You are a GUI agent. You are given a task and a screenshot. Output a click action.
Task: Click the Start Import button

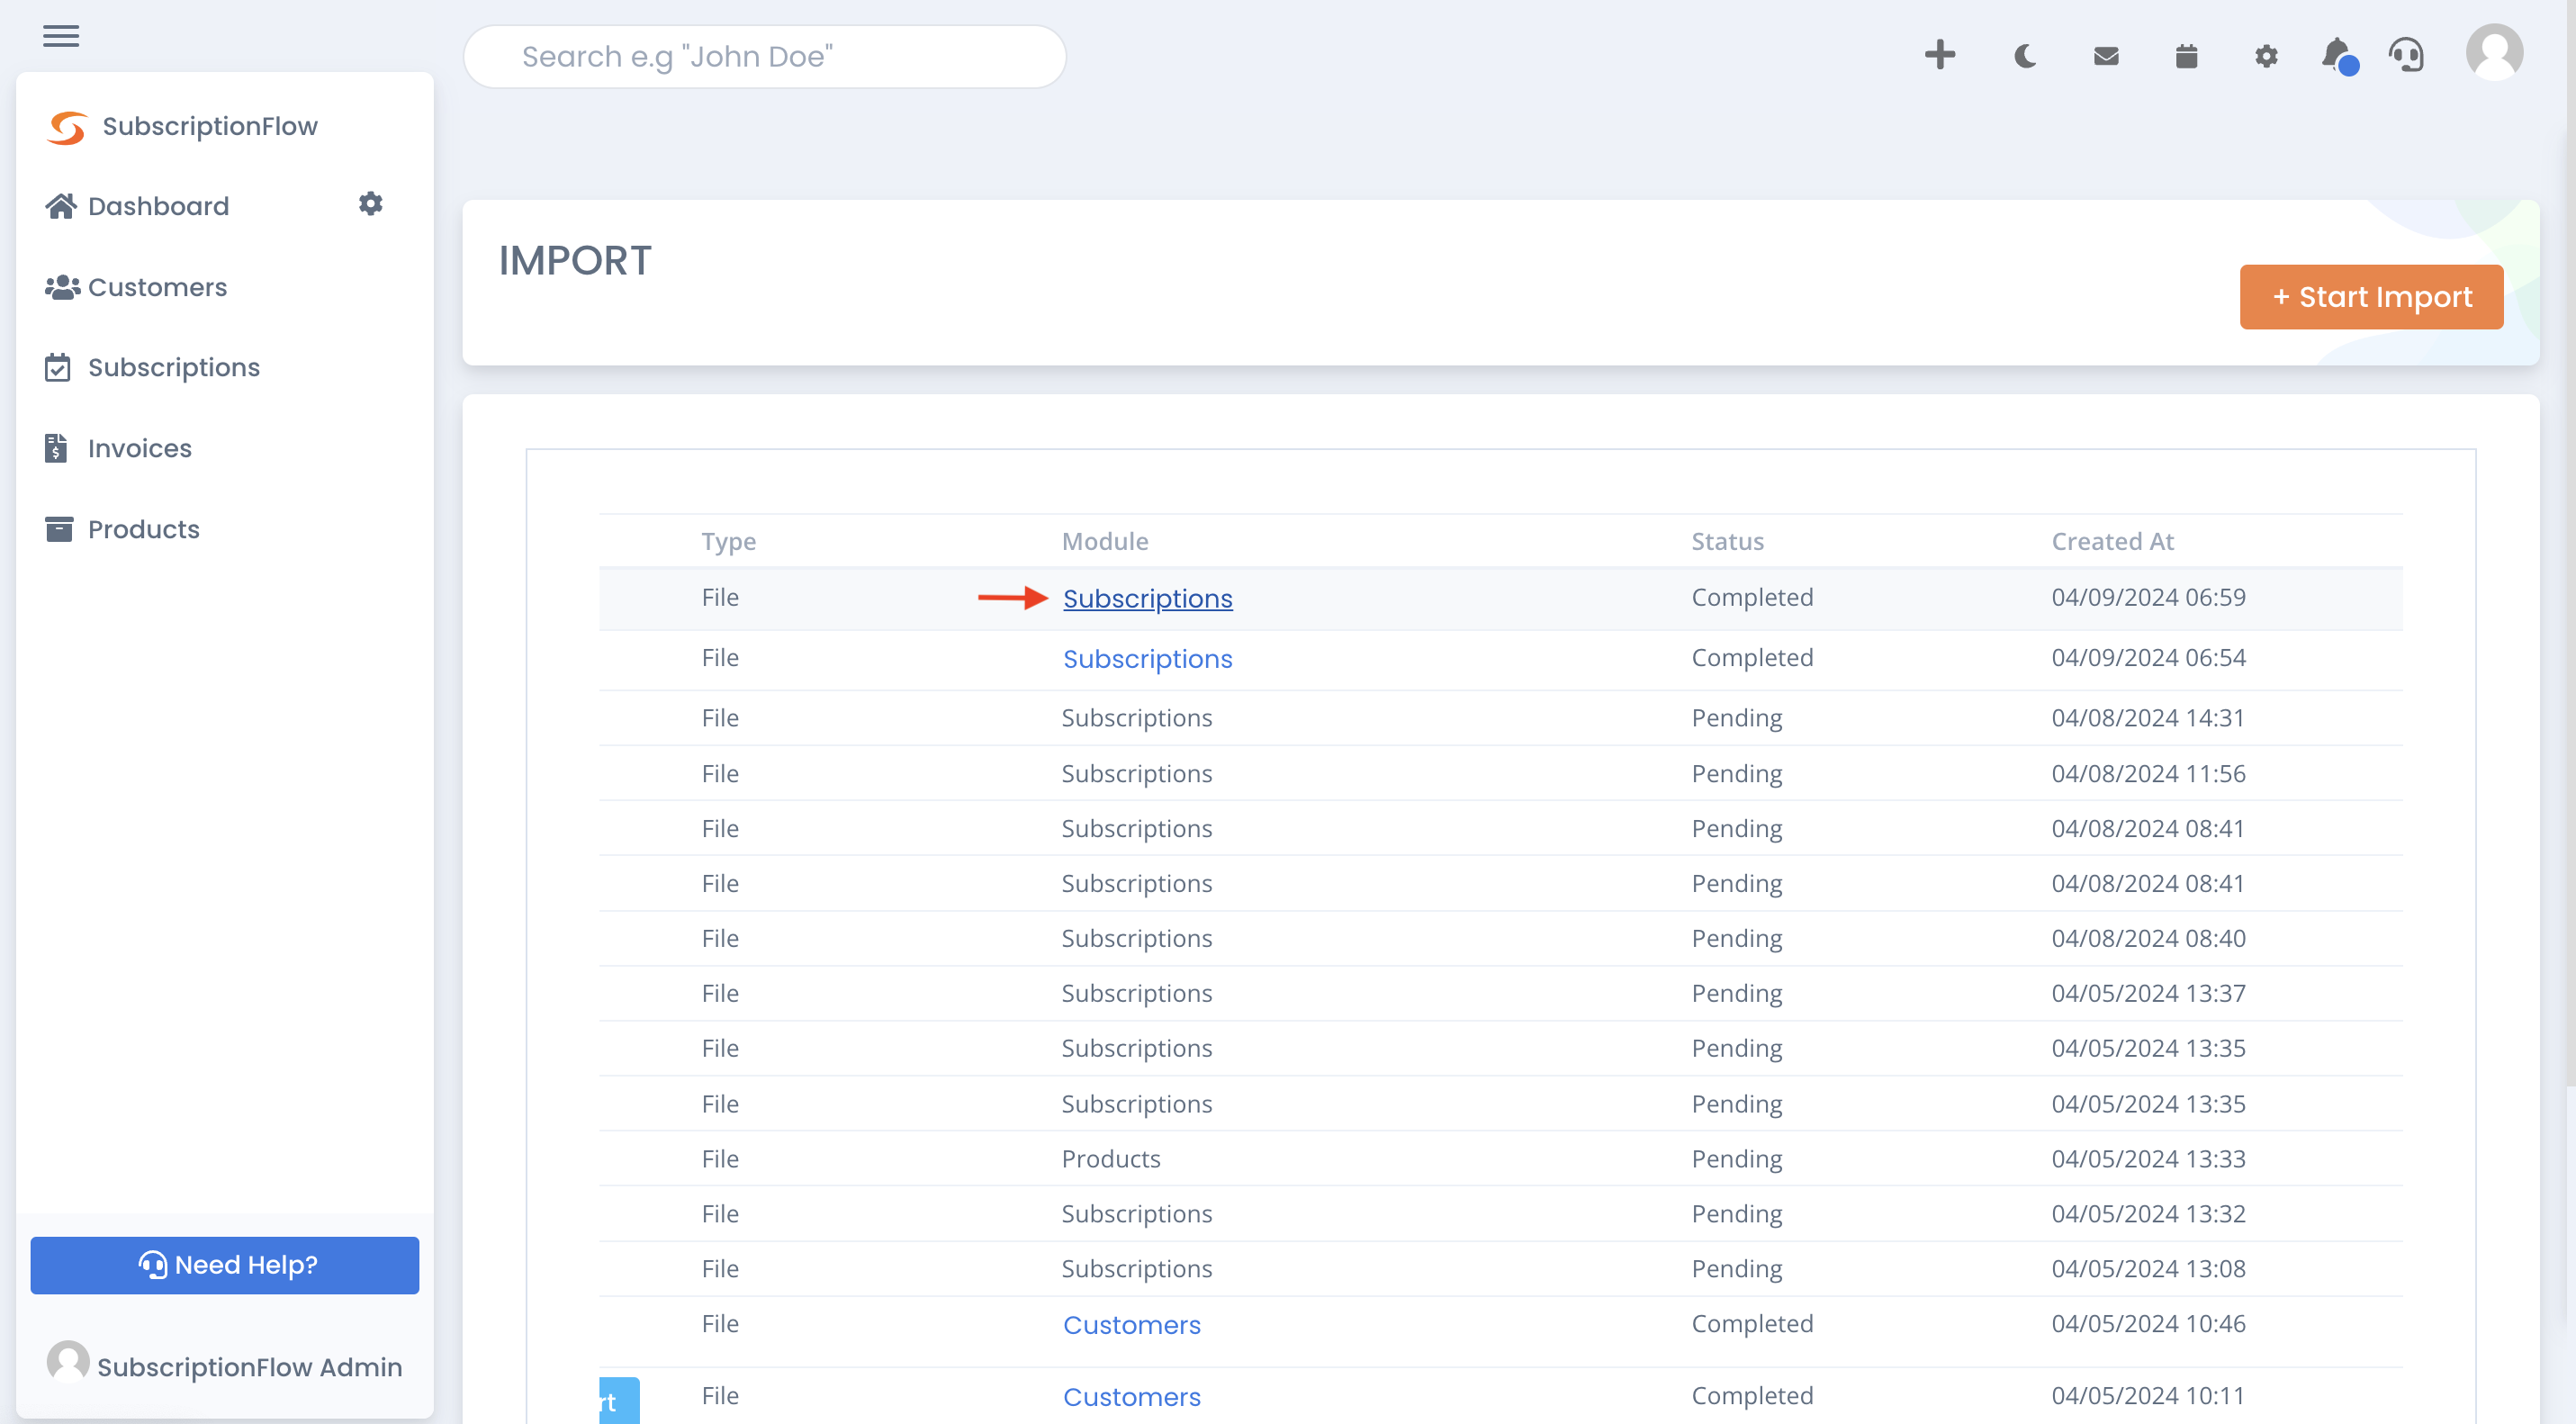click(2371, 297)
